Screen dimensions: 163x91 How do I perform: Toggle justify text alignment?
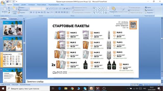click(x=64, y=12)
